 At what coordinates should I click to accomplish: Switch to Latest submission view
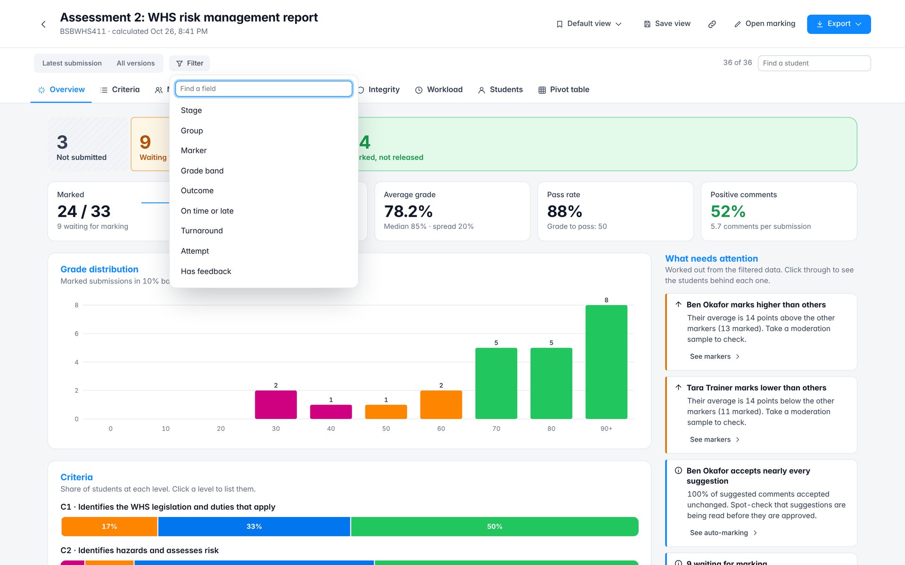pos(72,63)
